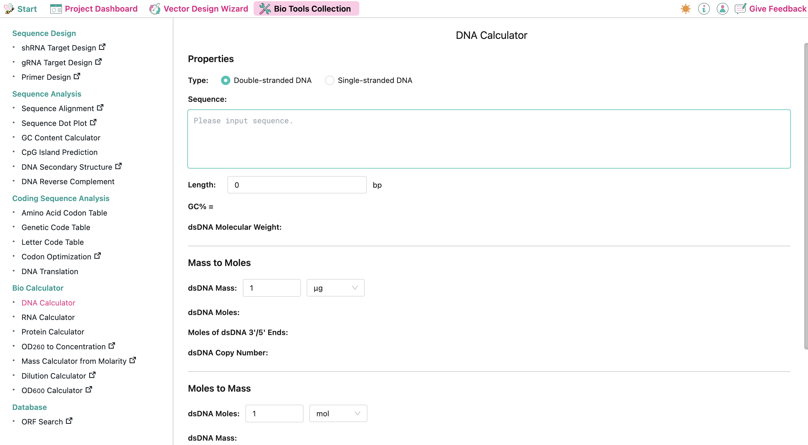The image size is (808, 445).
Task: Open the mol unit dropdown
Action: coord(338,413)
